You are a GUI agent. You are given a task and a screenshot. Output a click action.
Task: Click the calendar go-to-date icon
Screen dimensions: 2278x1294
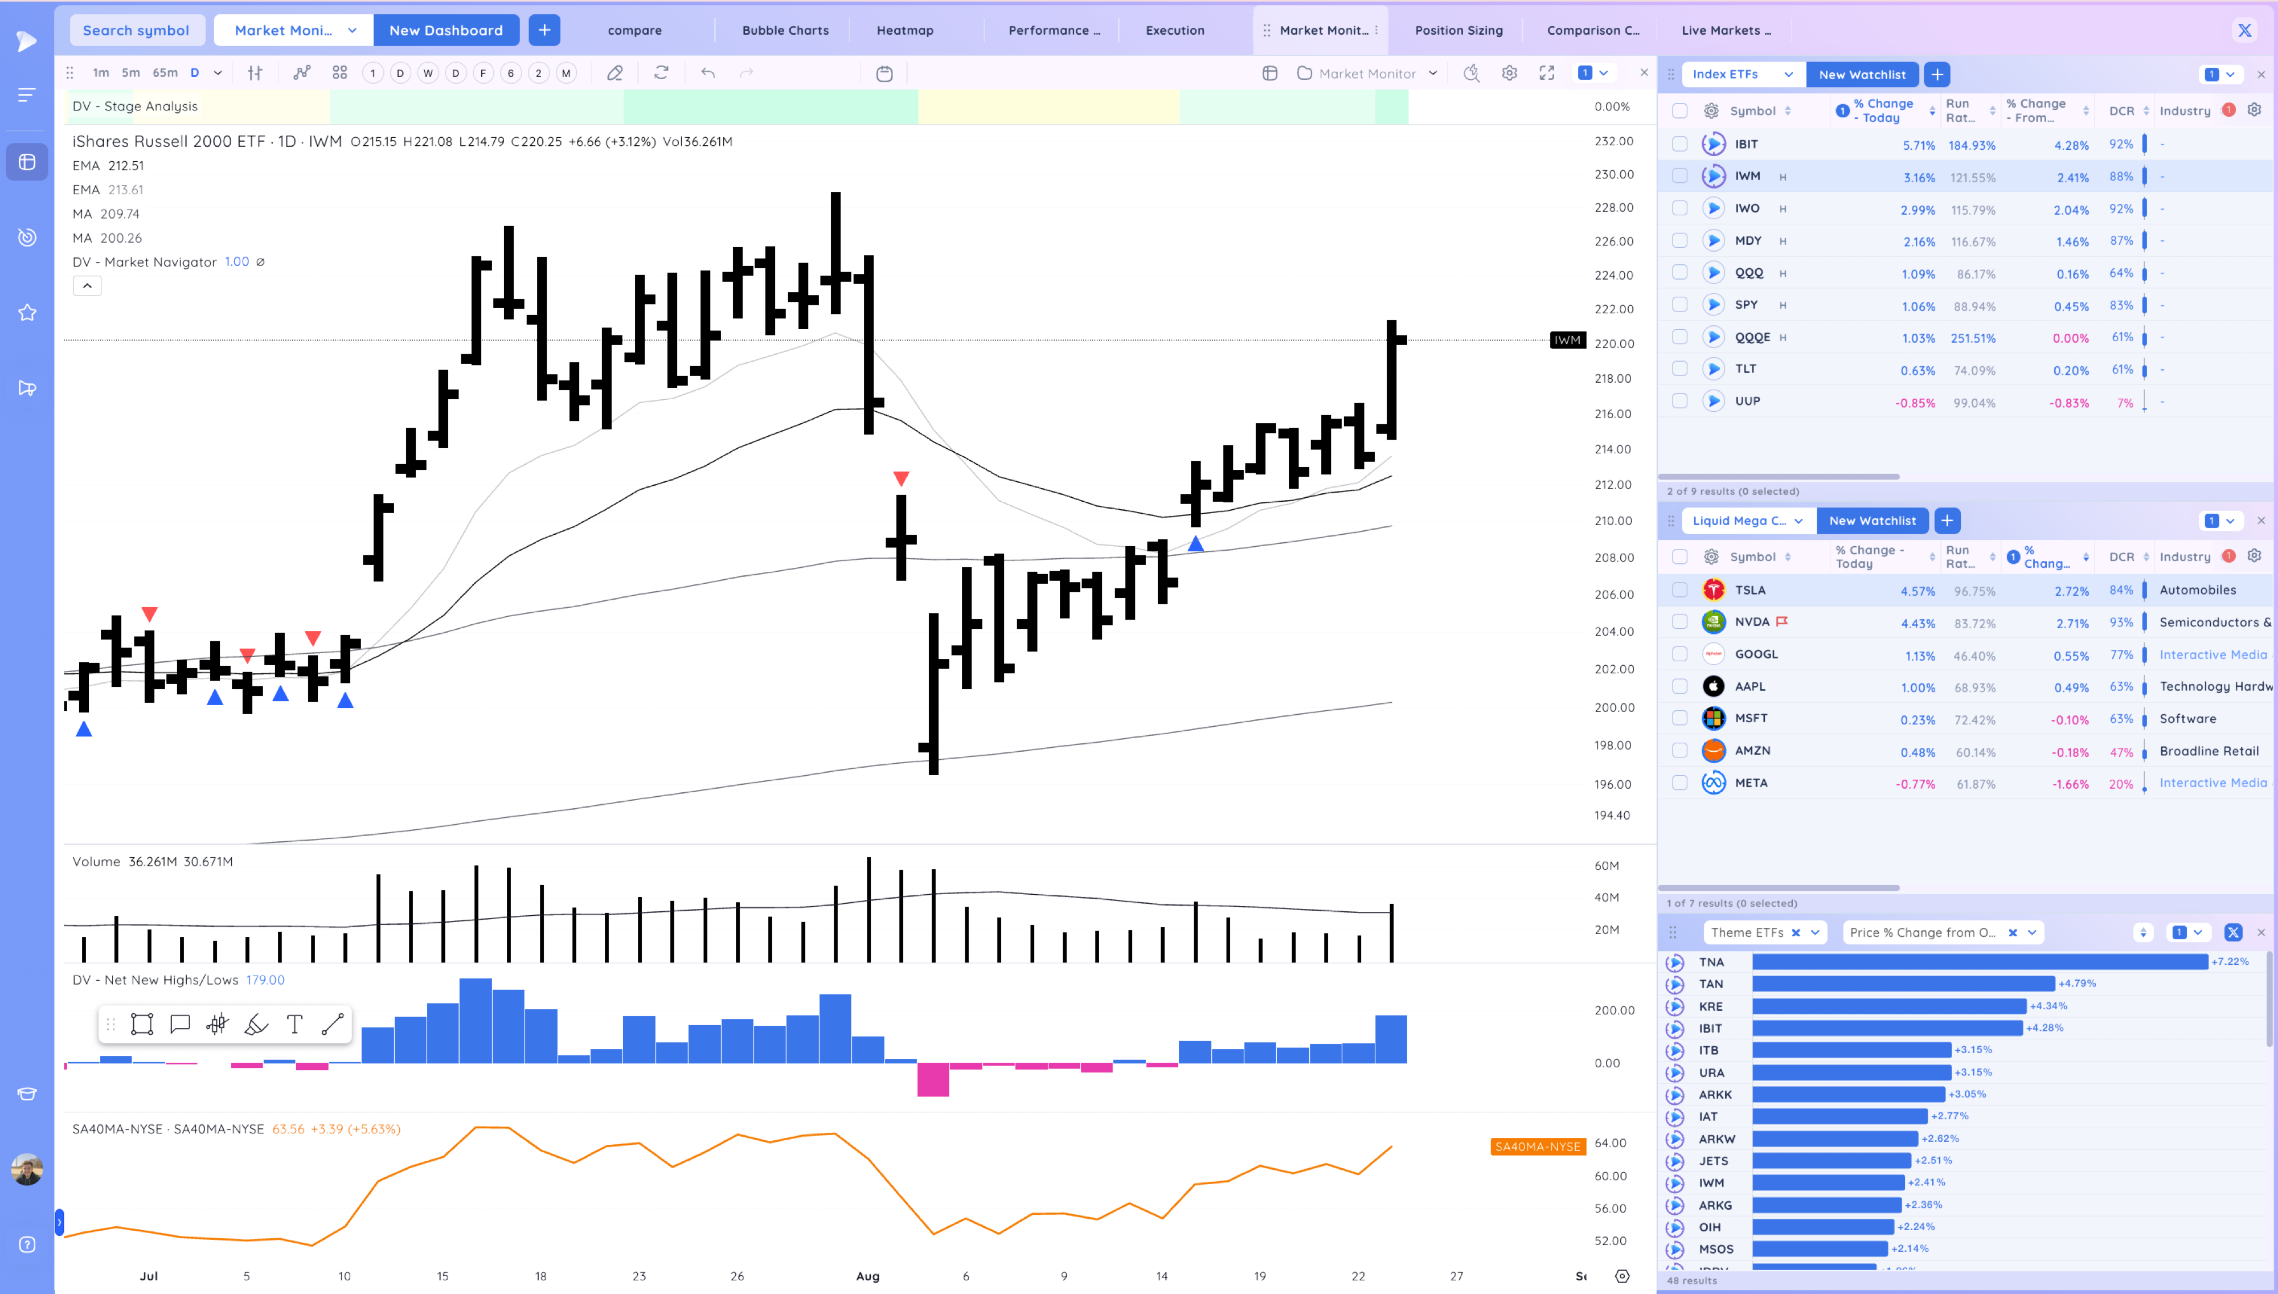[884, 74]
